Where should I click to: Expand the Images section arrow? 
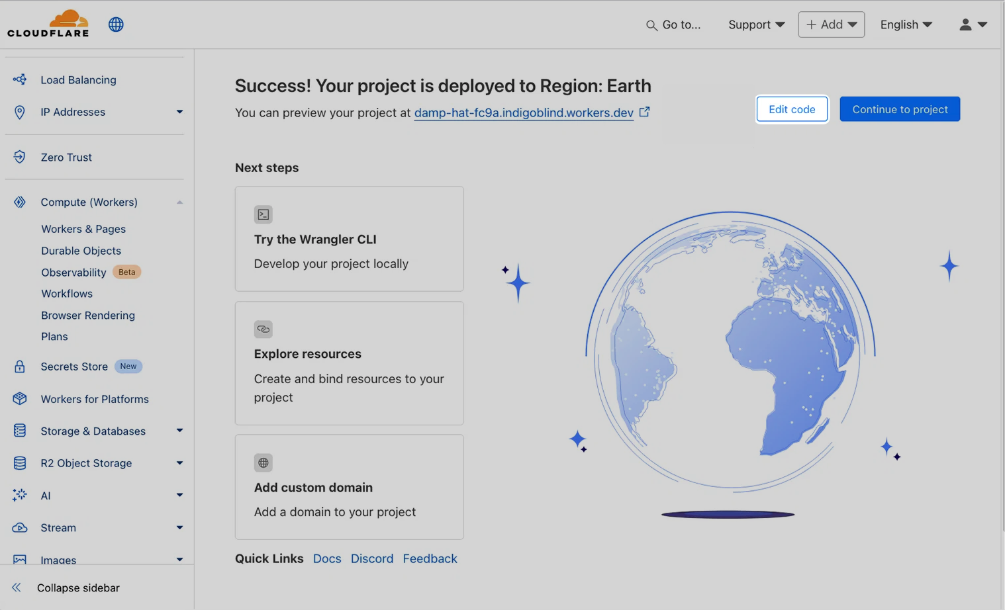[x=179, y=560]
